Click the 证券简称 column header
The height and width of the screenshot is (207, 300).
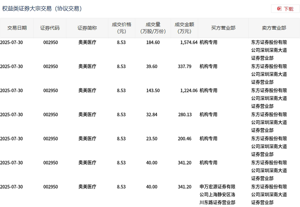click(x=87, y=28)
